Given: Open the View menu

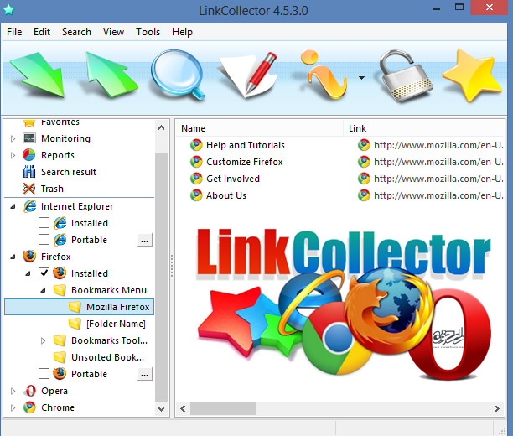Looking at the screenshot, I should coord(113,32).
